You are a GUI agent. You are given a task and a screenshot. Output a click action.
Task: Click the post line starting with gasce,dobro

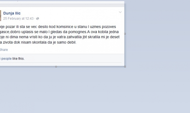point(59,32)
